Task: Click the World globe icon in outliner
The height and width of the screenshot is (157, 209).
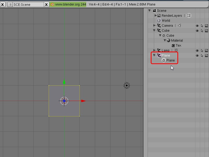Action: (159, 21)
